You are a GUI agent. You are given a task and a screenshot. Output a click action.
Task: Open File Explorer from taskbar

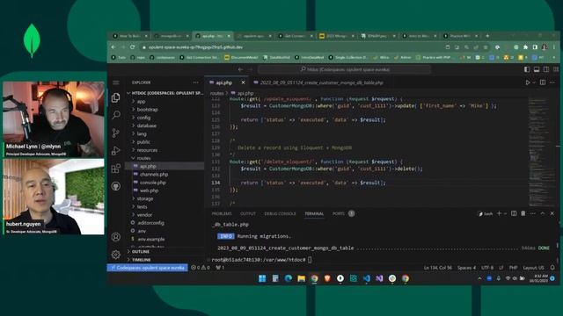click(x=301, y=278)
